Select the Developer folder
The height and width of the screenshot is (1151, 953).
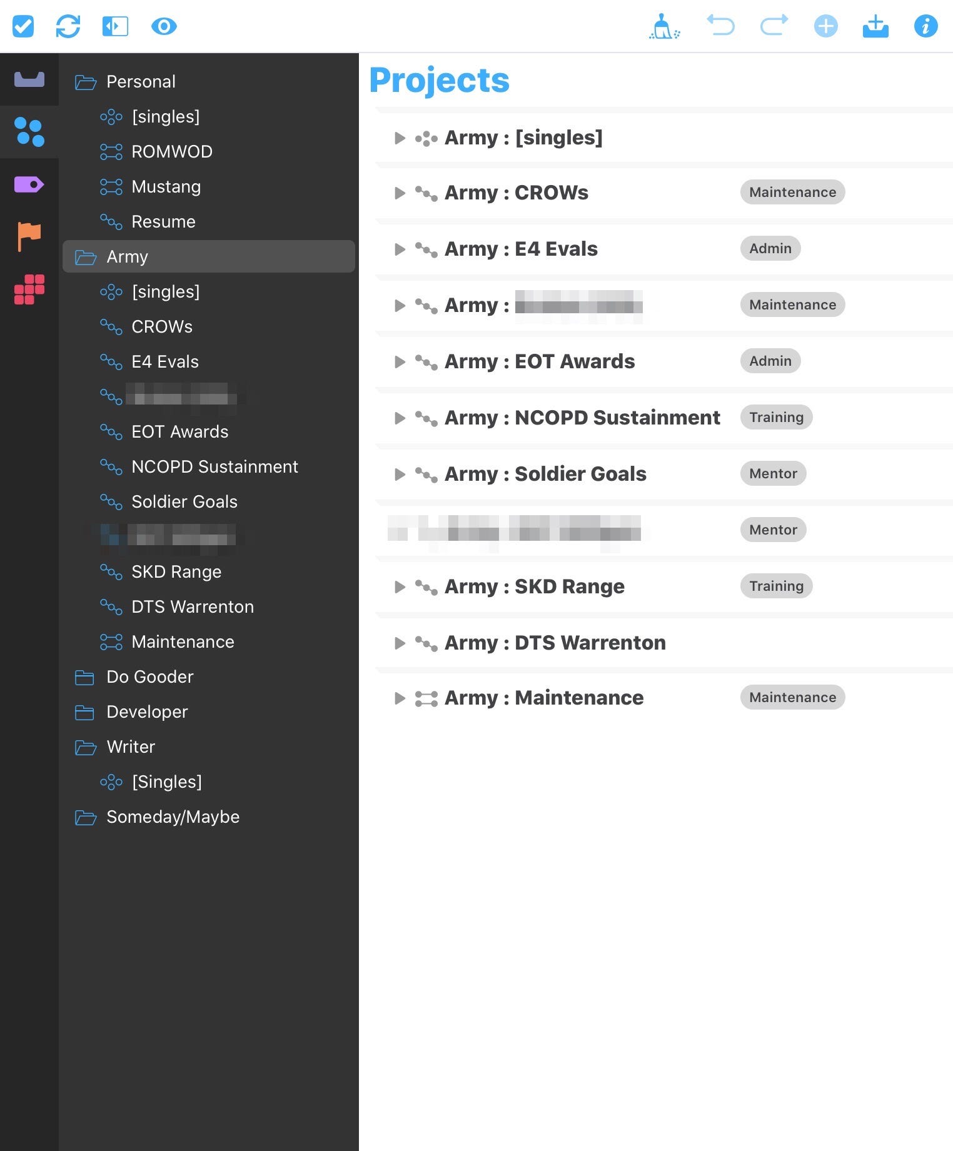(209, 711)
